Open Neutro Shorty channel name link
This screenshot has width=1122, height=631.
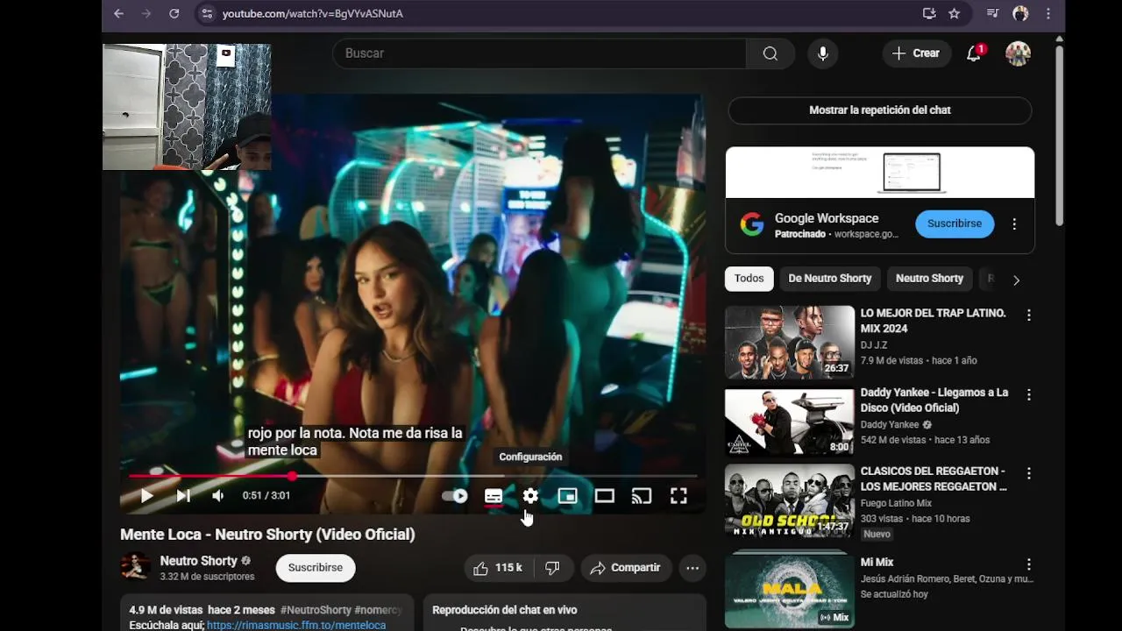click(198, 561)
